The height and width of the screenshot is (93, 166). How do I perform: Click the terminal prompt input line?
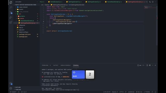click(x=60, y=90)
